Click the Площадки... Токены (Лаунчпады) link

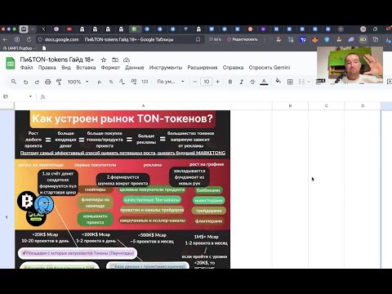coord(78,253)
